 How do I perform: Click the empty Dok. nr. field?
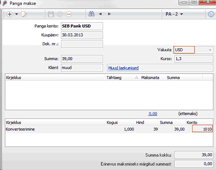[x=82, y=44]
